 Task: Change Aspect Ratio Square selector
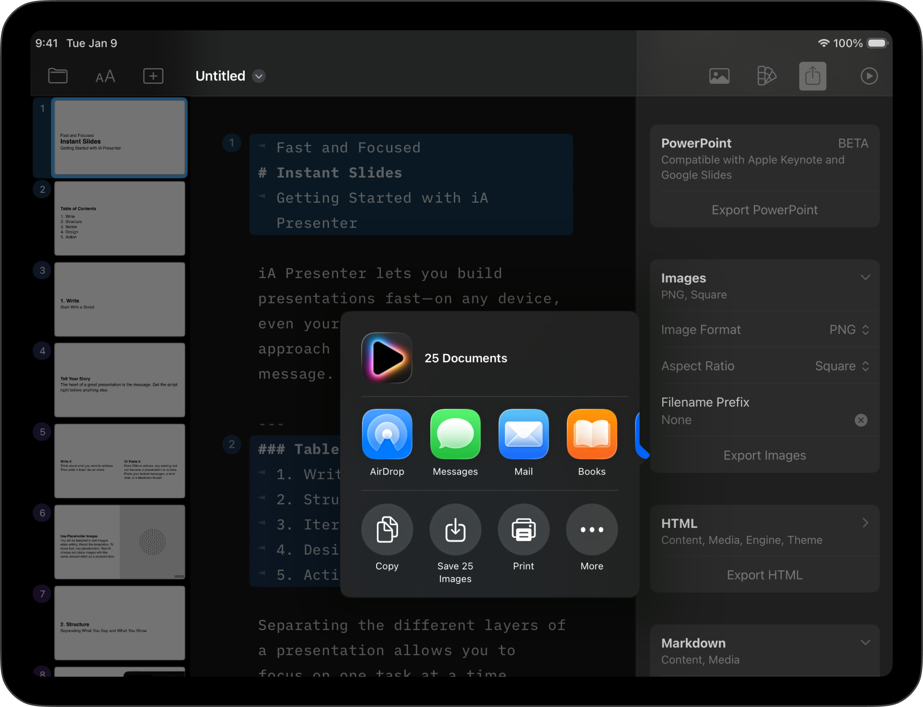coord(842,366)
